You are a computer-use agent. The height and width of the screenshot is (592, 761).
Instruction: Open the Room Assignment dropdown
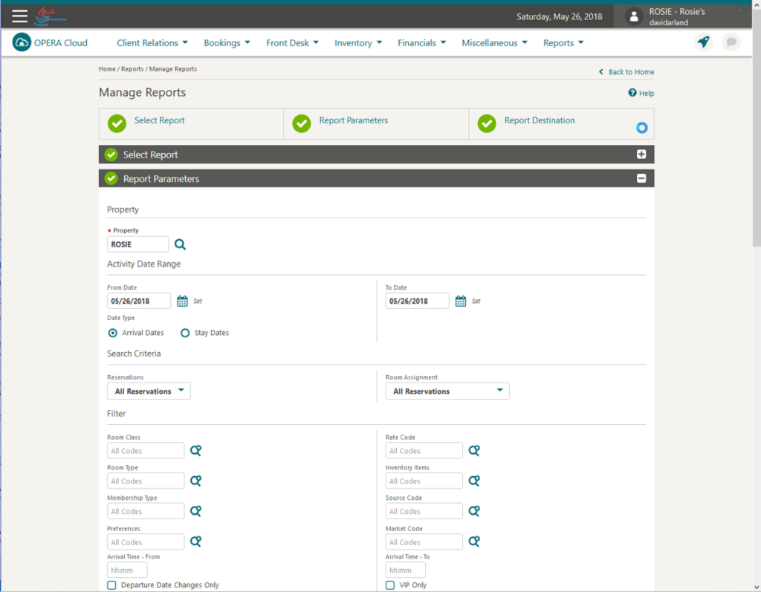coord(447,391)
